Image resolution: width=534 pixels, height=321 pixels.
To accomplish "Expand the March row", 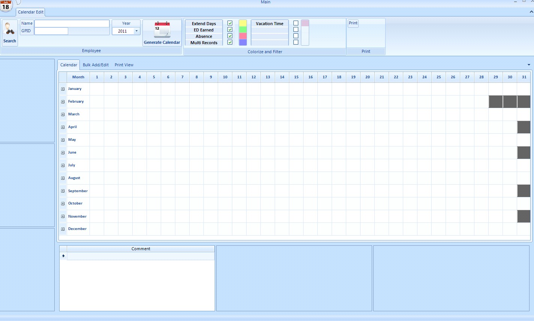I will coord(63,115).
